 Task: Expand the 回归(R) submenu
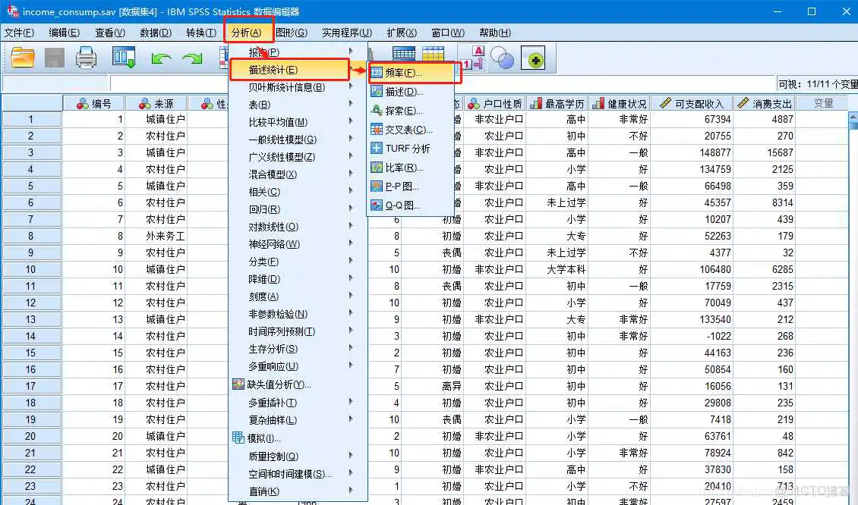coord(297,209)
